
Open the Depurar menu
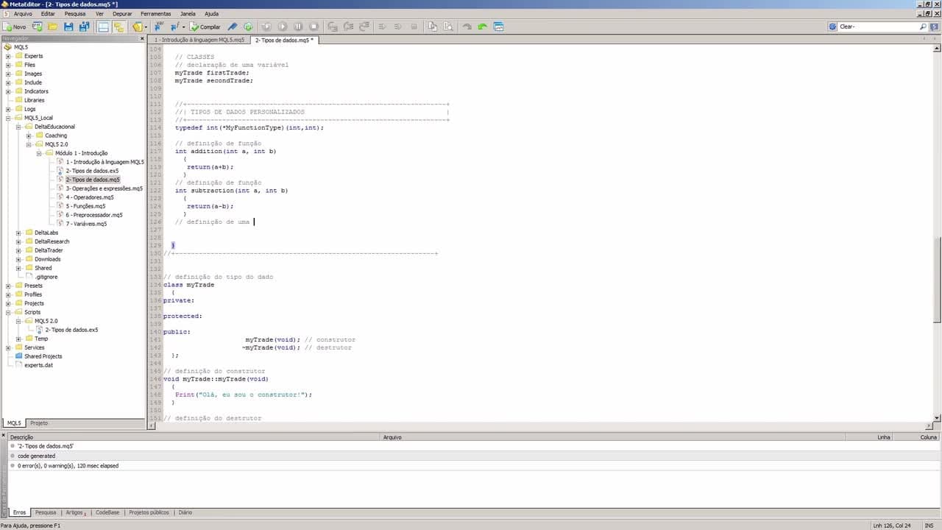pyautogui.click(x=122, y=13)
